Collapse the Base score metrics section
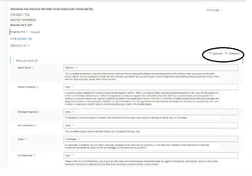252x176 pixels. tap(14, 60)
